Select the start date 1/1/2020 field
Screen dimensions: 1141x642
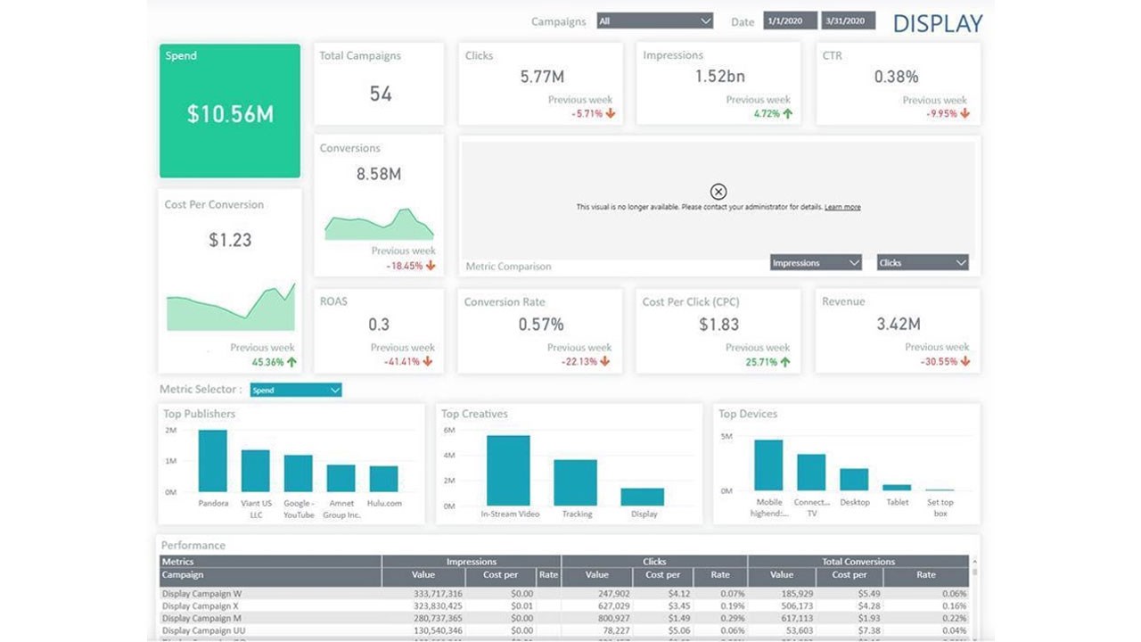click(790, 21)
